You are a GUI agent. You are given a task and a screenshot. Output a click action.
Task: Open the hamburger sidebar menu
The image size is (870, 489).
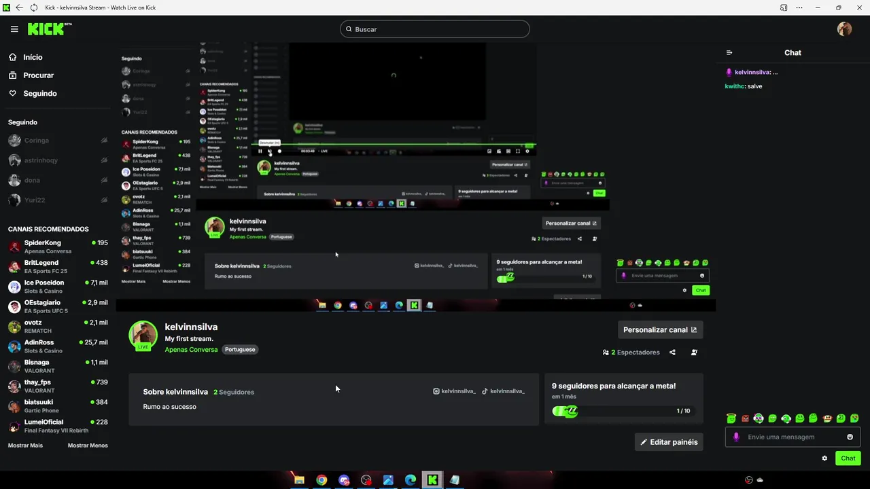point(14,29)
